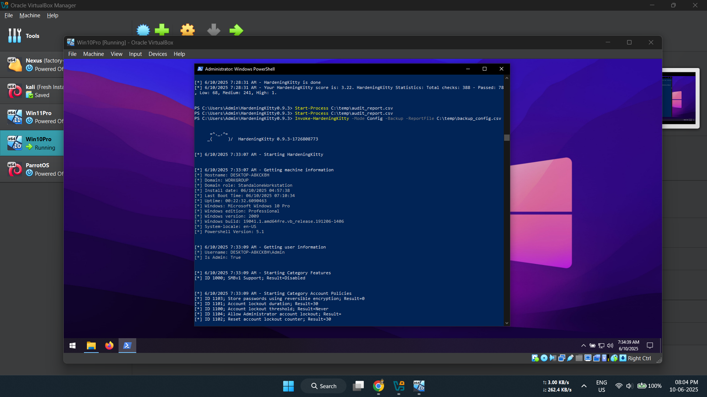
Task: Open the View menu of Win10Pro window
Action: (116, 54)
